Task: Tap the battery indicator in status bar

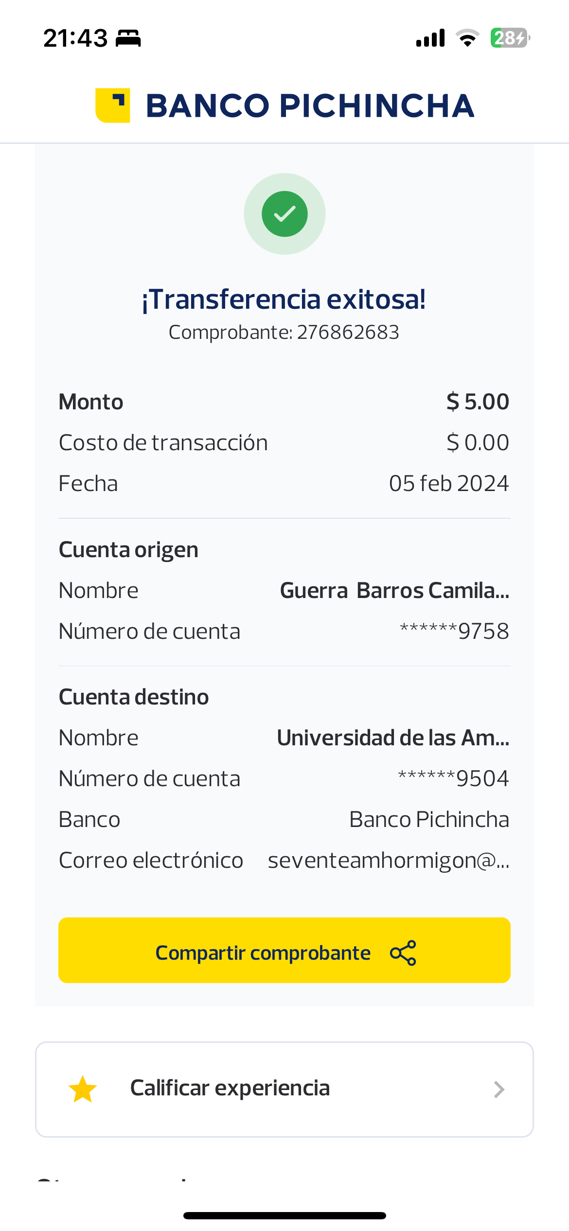Action: click(x=510, y=38)
